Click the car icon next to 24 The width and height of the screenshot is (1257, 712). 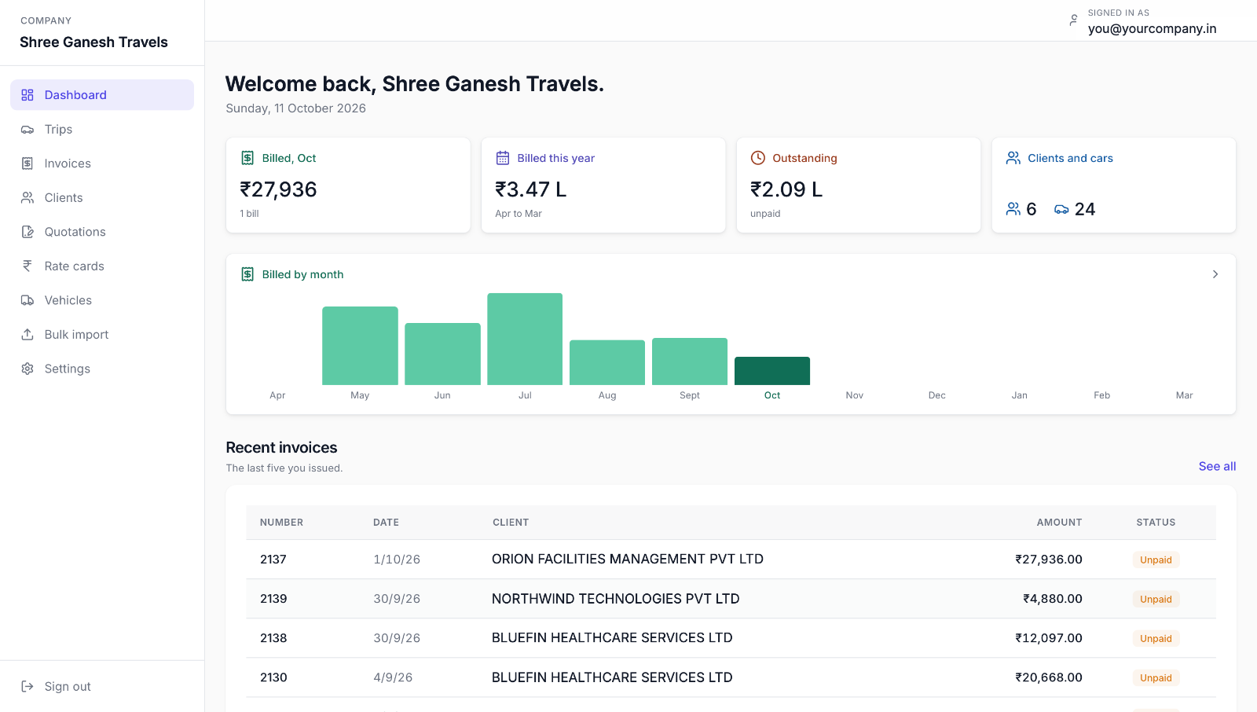pos(1061,209)
